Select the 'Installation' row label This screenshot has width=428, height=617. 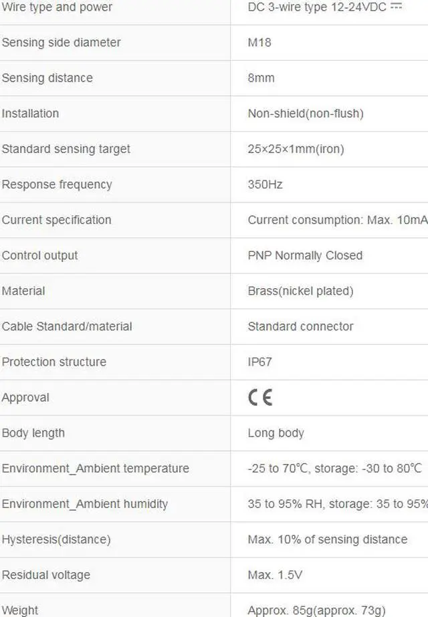coord(30,113)
